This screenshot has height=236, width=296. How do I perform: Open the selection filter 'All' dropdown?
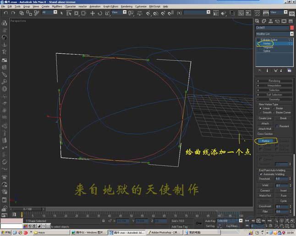pos(55,12)
